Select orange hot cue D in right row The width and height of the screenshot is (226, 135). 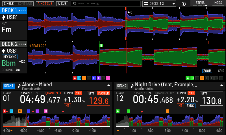pyautogui.click(x=202, y=78)
